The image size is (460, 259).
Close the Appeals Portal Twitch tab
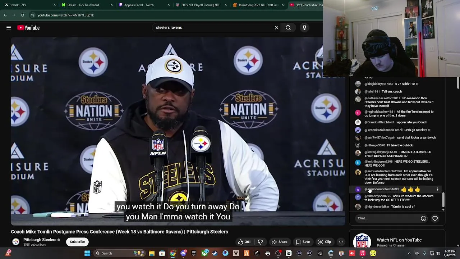point(169,5)
